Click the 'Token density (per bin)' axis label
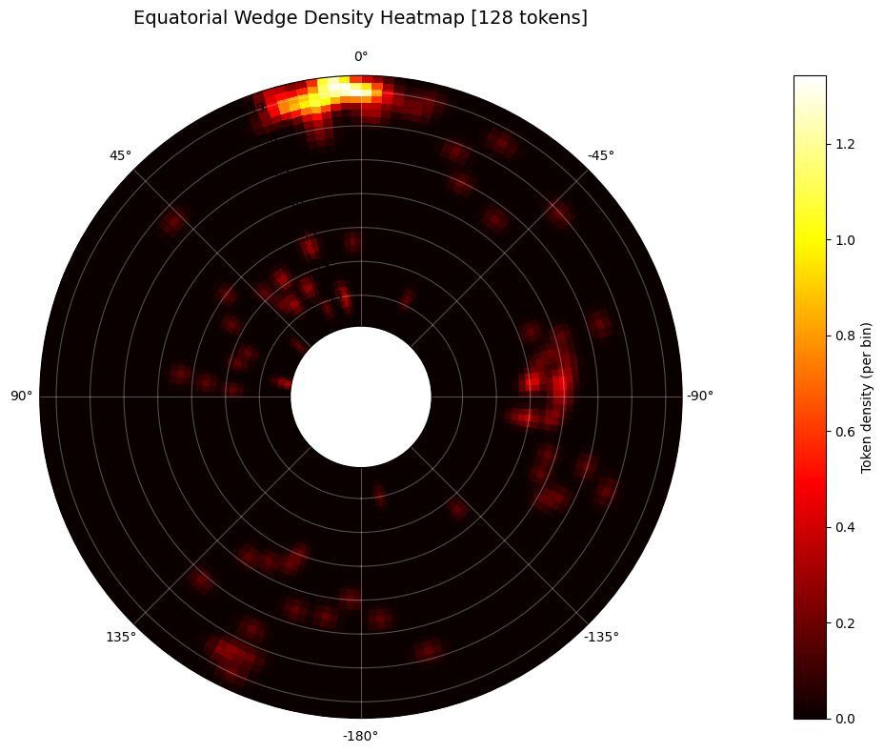The height and width of the screenshot is (753, 884). coord(869,393)
